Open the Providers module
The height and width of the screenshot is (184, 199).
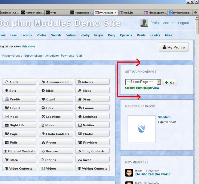click(x=92, y=142)
